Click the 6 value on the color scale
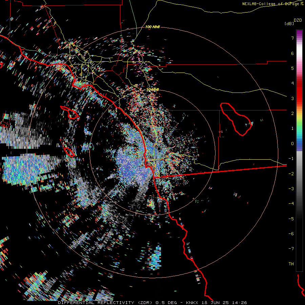Viewport: 305px width, 305px height. [292, 53]
